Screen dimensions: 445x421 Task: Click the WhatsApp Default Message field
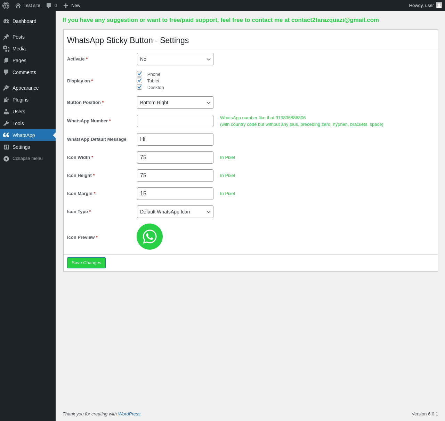pyautogui.click(x=175, y=139)
